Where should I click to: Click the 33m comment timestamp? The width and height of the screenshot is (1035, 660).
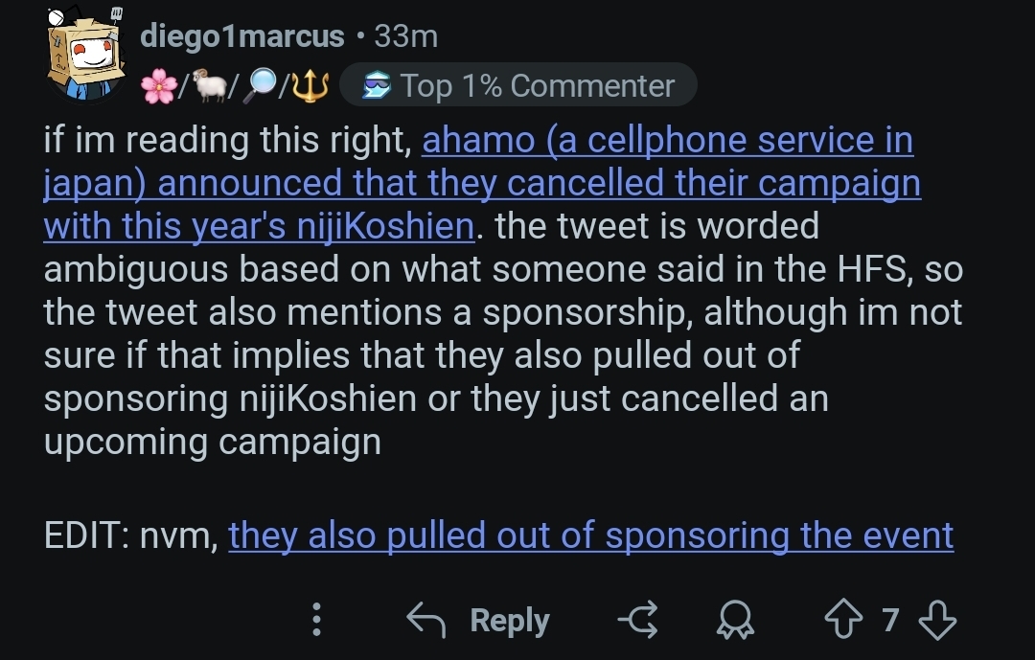point(405,36)
